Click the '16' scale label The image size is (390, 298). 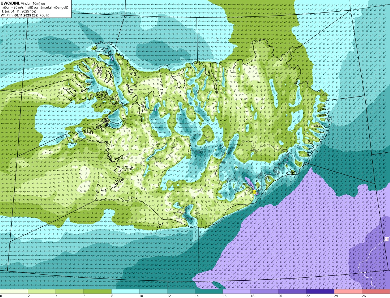[224, 296]
